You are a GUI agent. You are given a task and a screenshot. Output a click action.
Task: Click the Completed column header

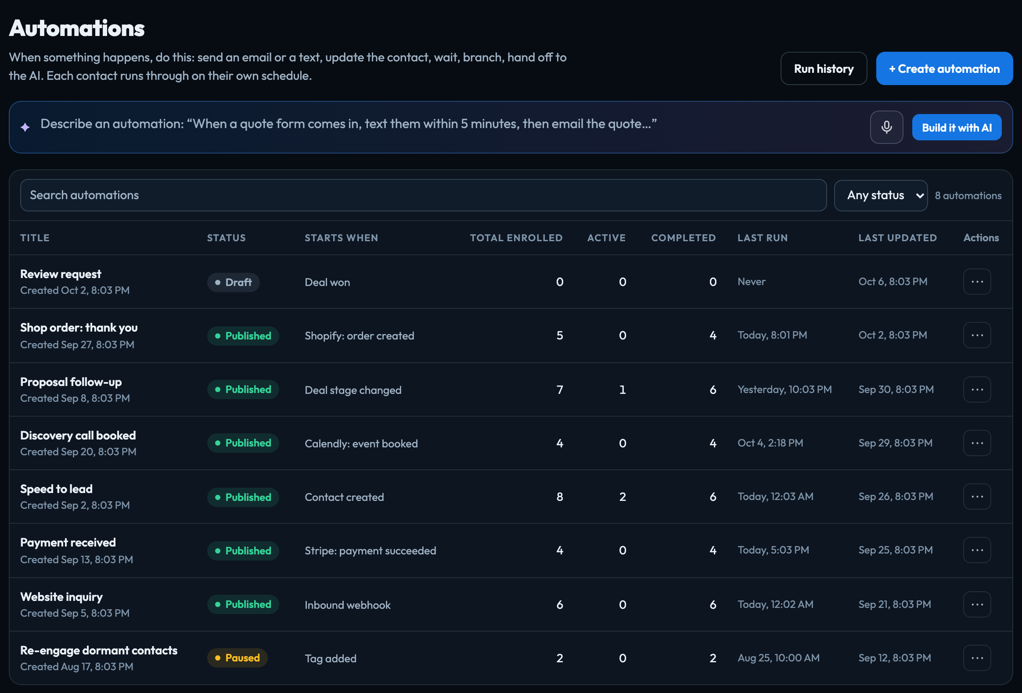coord(684,238)
